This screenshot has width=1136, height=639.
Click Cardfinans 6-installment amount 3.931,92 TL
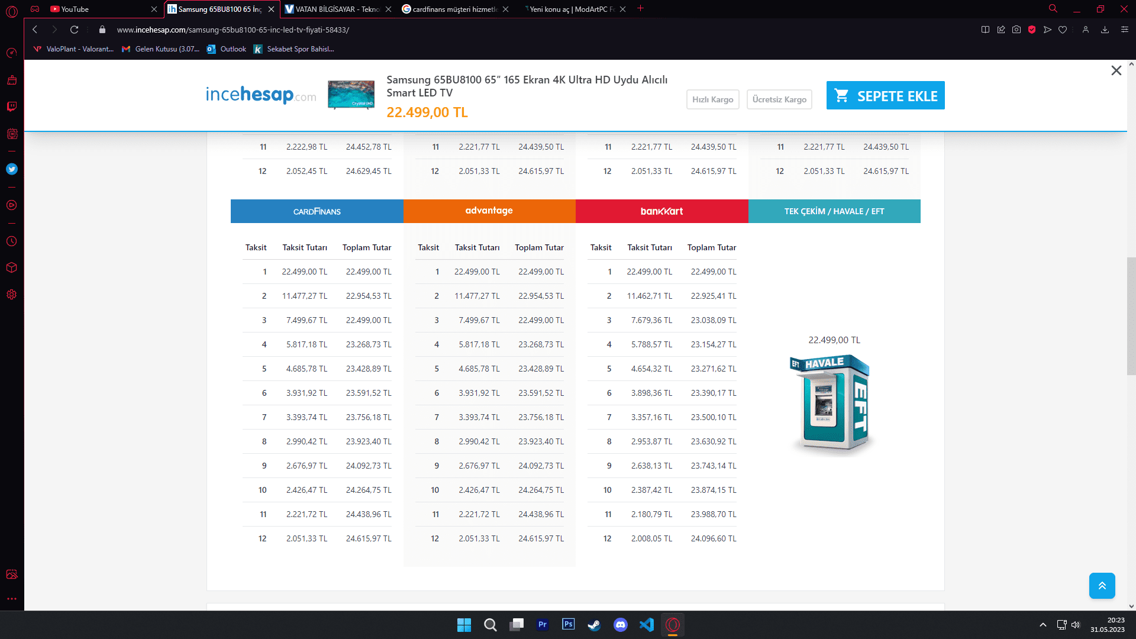click(x=306, y=393)
